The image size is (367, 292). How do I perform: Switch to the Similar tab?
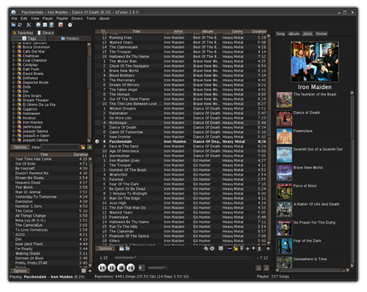321,34
